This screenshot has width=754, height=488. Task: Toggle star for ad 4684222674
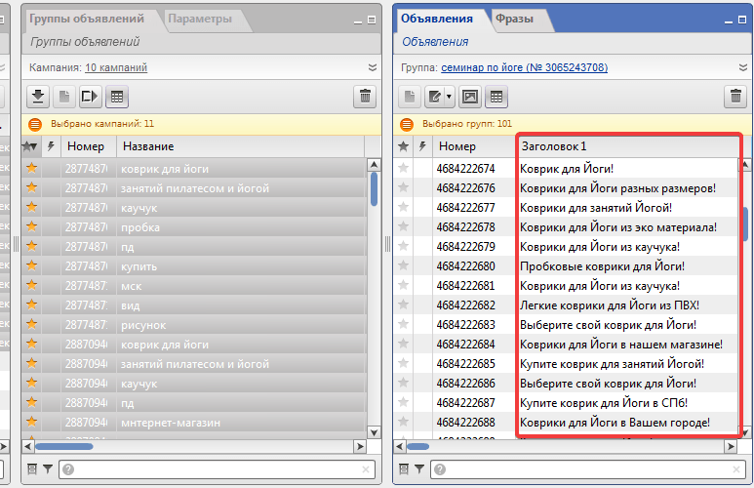(403, 168)
